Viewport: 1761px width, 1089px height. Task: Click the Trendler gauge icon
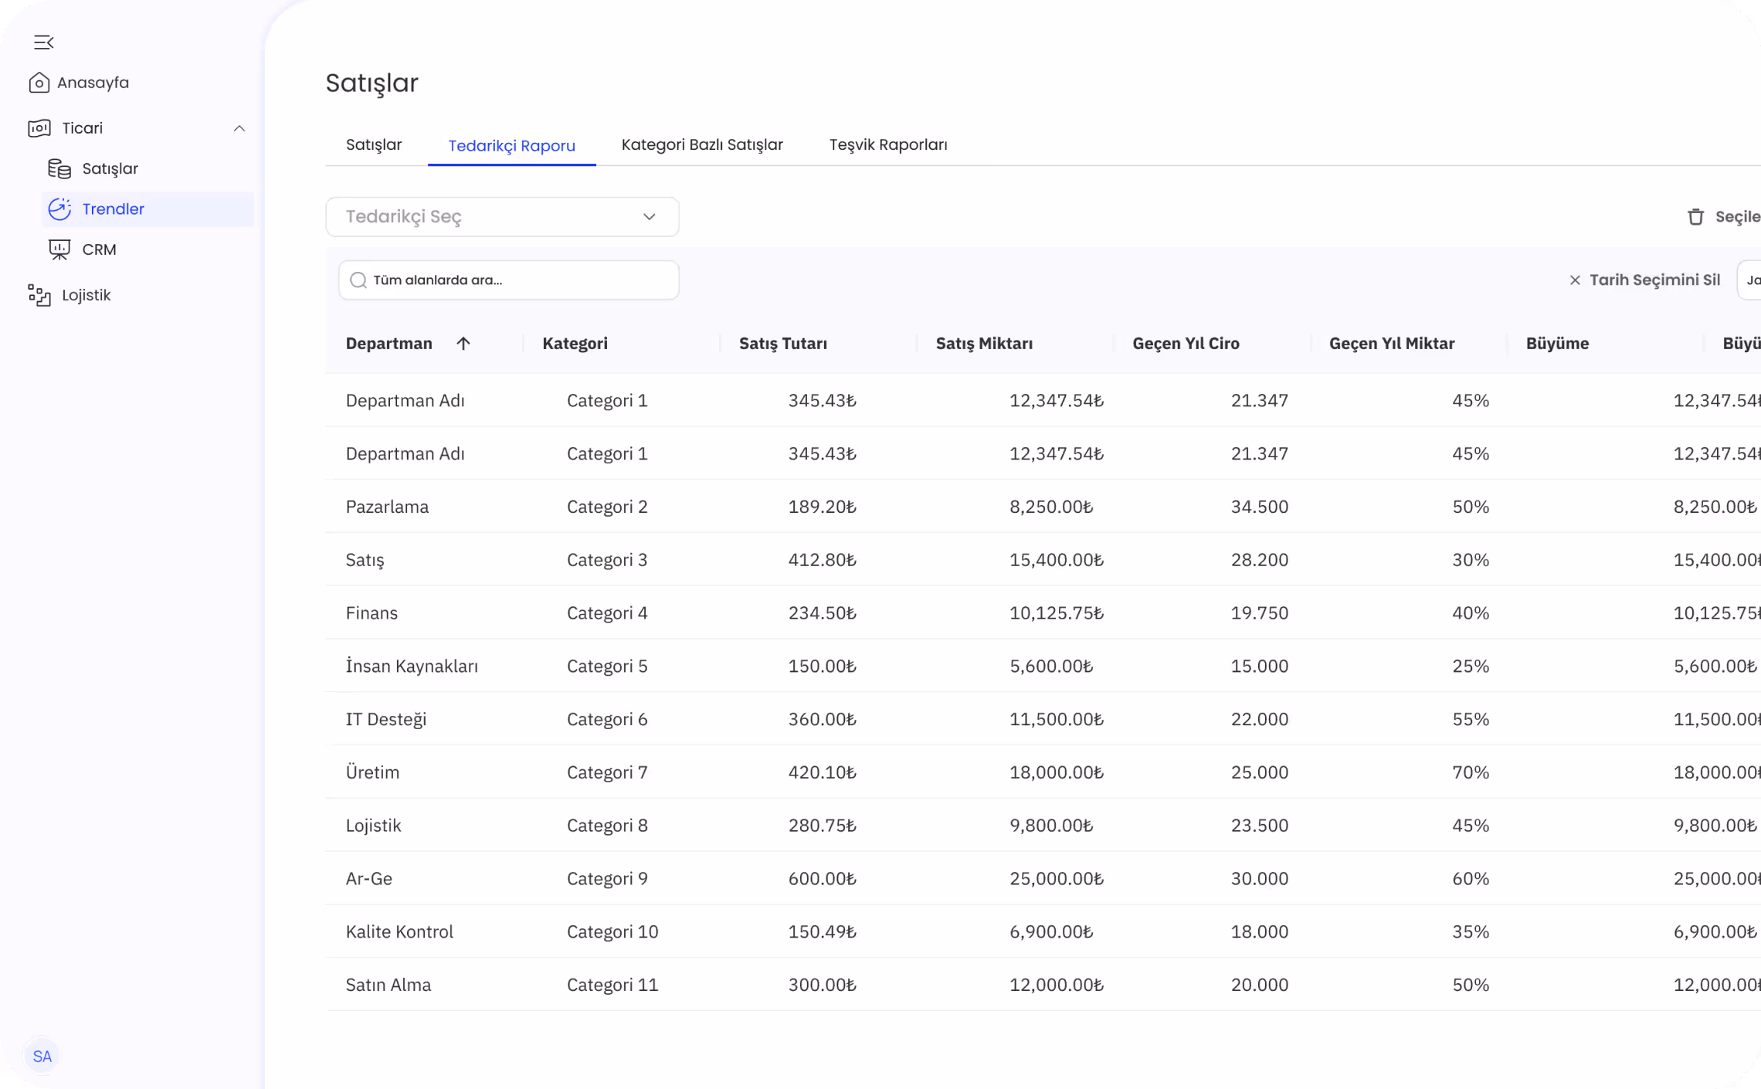60,209
